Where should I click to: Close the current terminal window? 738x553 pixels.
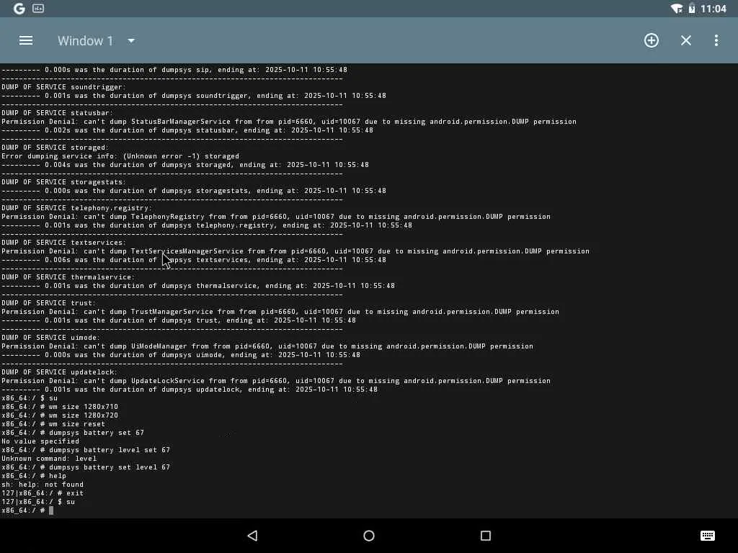pos(686,40)
